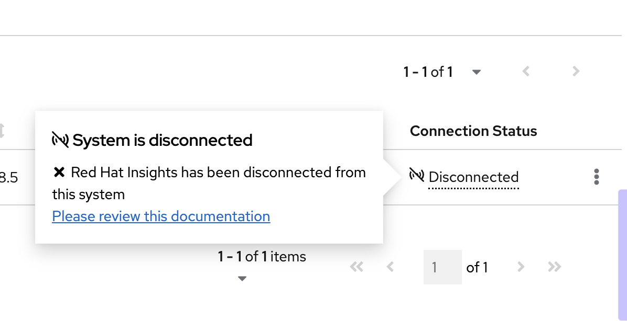Click the dotted-underlined Disconnected status text
This screenshot has width=627, height=321.
473,177
